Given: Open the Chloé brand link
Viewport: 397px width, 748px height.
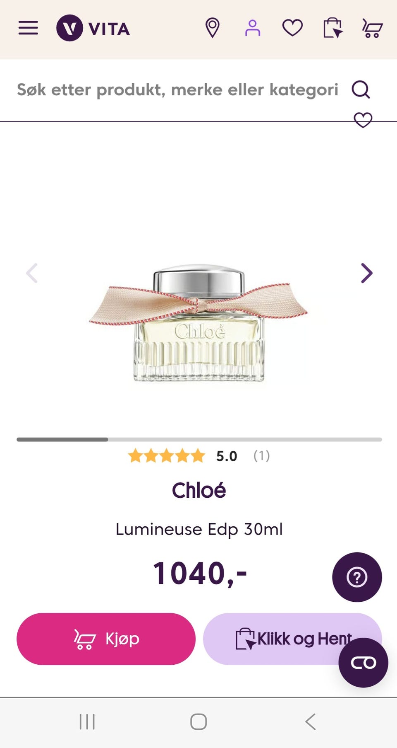Looking at the screenshot, I should [x=199, y=490].
